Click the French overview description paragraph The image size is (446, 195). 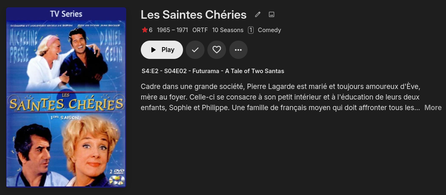click(280, 97)
